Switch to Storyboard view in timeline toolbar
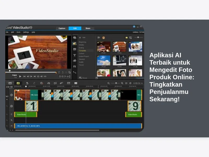Screen dimensions: 209x157 click(10, 83)
